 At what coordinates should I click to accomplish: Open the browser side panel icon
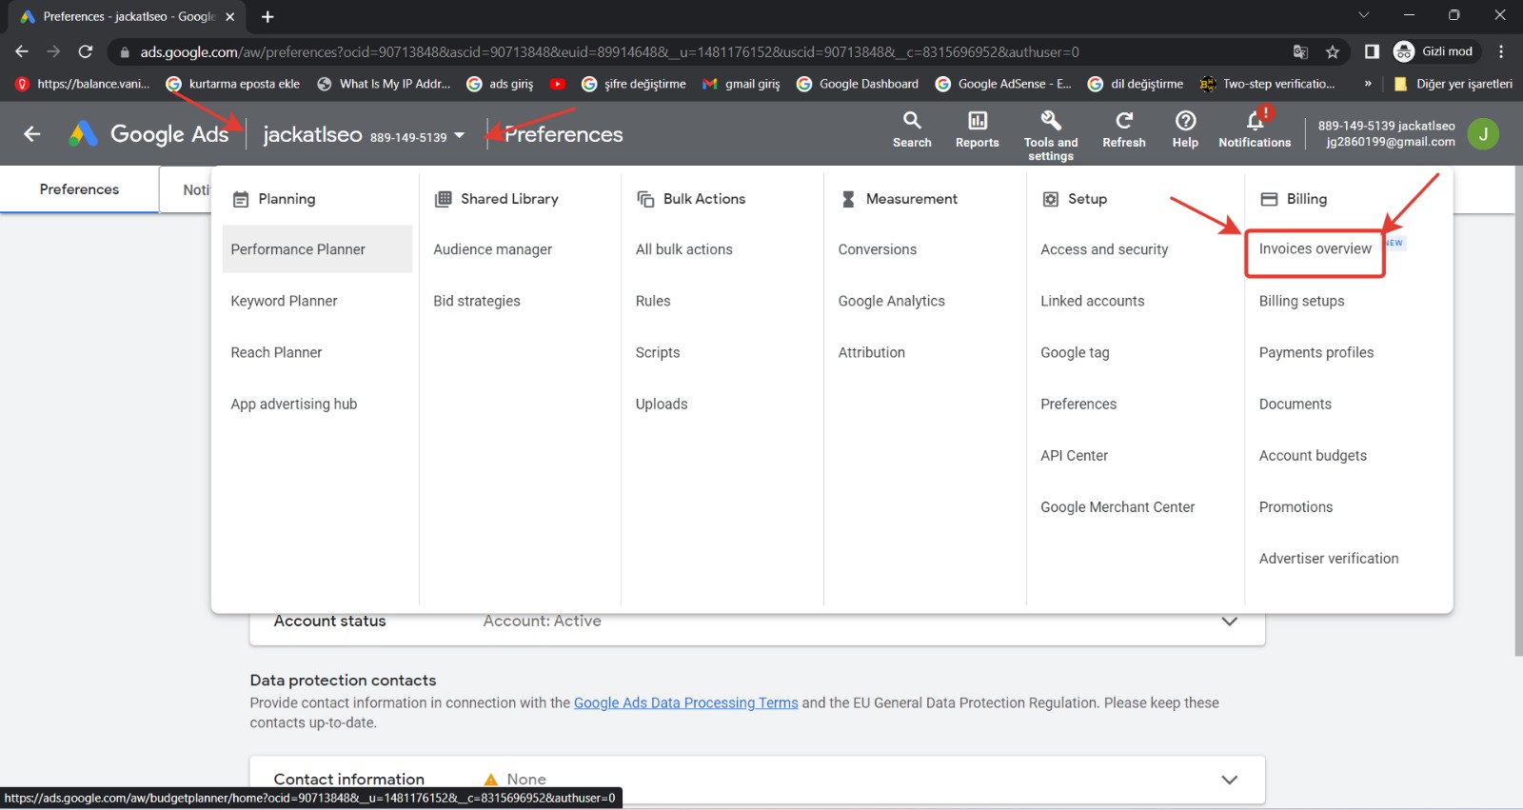(x=1372, y=51)
